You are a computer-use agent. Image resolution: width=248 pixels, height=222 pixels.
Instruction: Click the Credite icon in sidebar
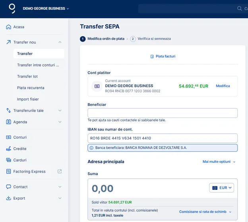[9, 149]
